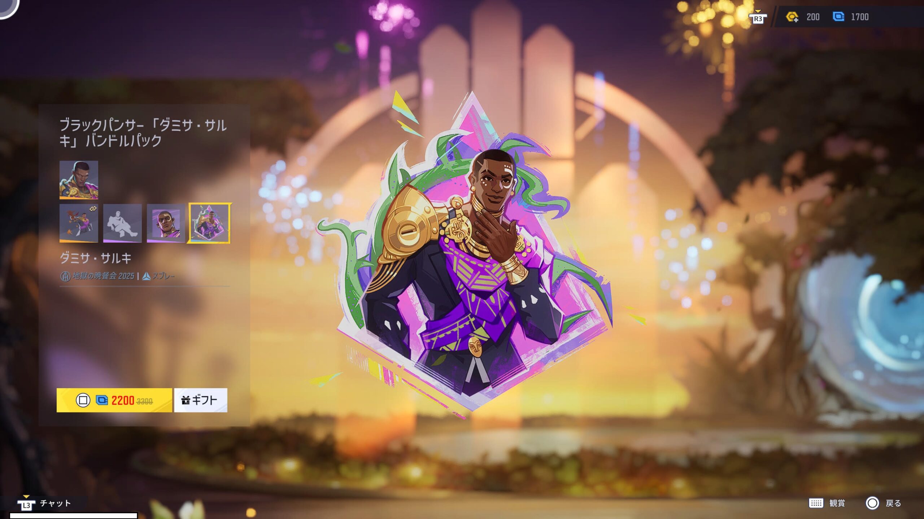Select the grey lounging emote thumbnail
Viewport: 924px width, 519px height.
click(x=122, y=223)
